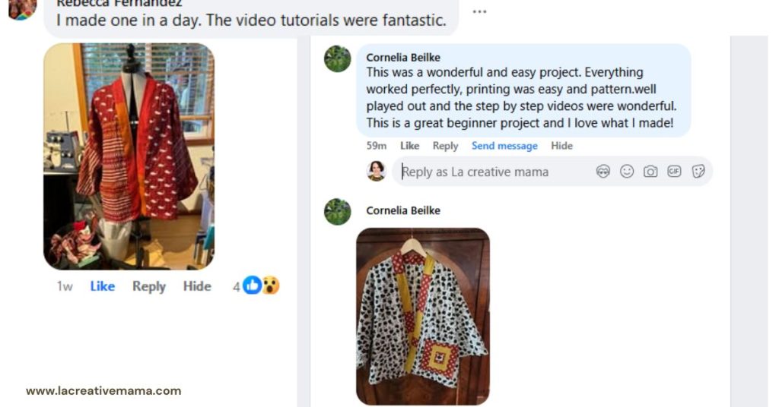The width and height of the screenshot is (779, 407).
Task: Hide Rebecca's comment
Action: 197,286
